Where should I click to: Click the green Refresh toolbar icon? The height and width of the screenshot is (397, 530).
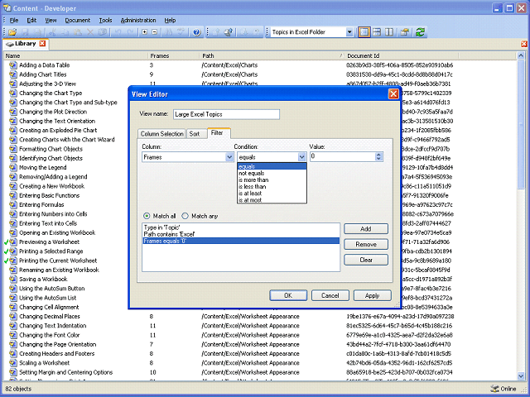click(x=420, y=32)
